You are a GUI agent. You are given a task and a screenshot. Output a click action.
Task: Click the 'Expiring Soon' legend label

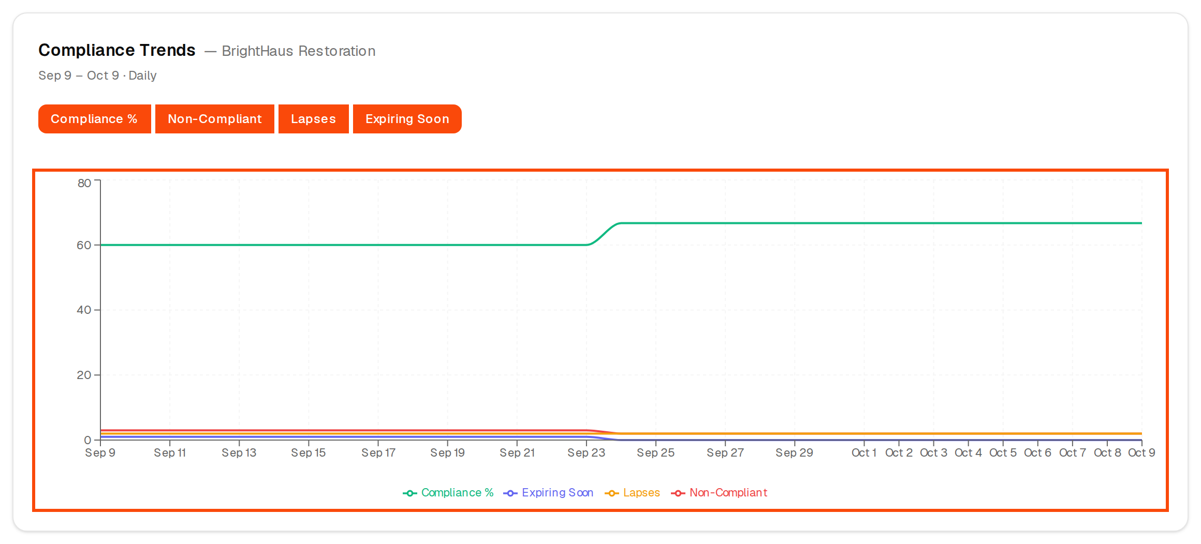(558, 493)
